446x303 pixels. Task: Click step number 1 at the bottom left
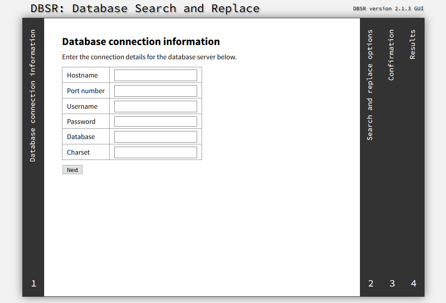click(33, 283)
